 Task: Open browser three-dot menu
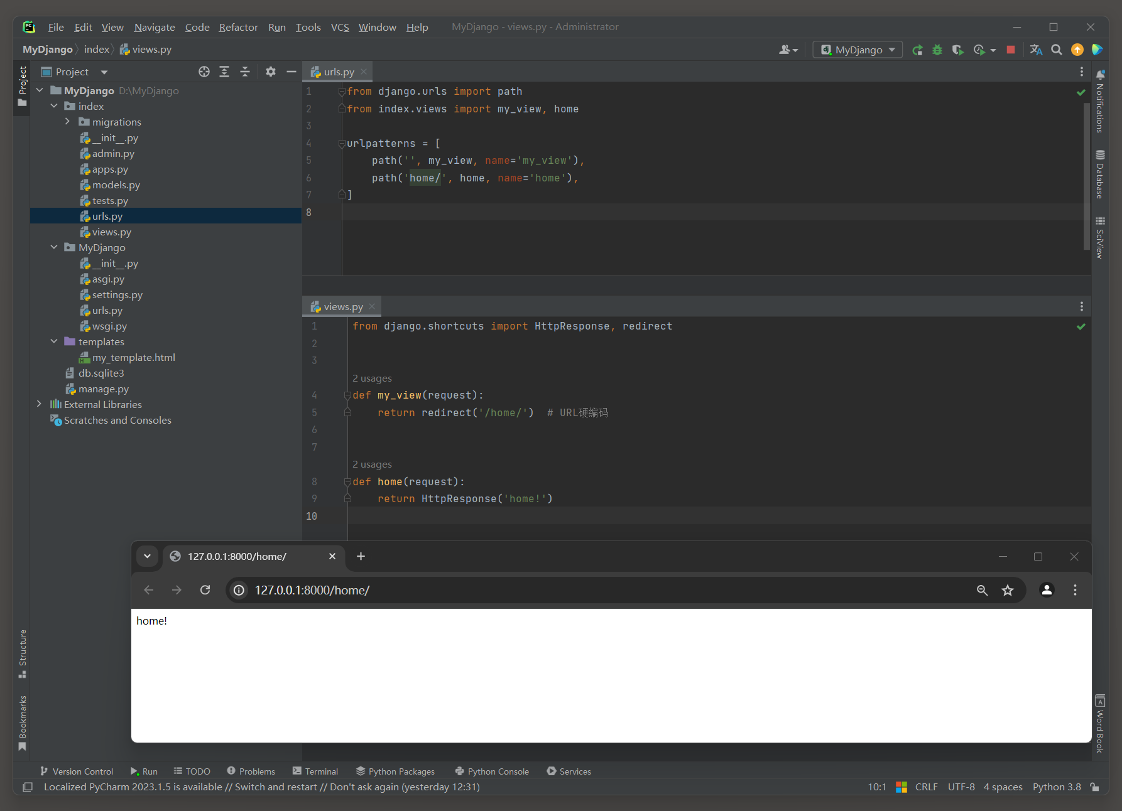[x=1075, y=590]
